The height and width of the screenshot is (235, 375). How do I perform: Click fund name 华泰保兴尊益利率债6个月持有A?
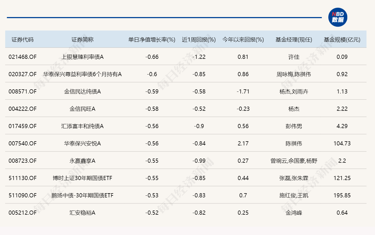pos(82,74)
